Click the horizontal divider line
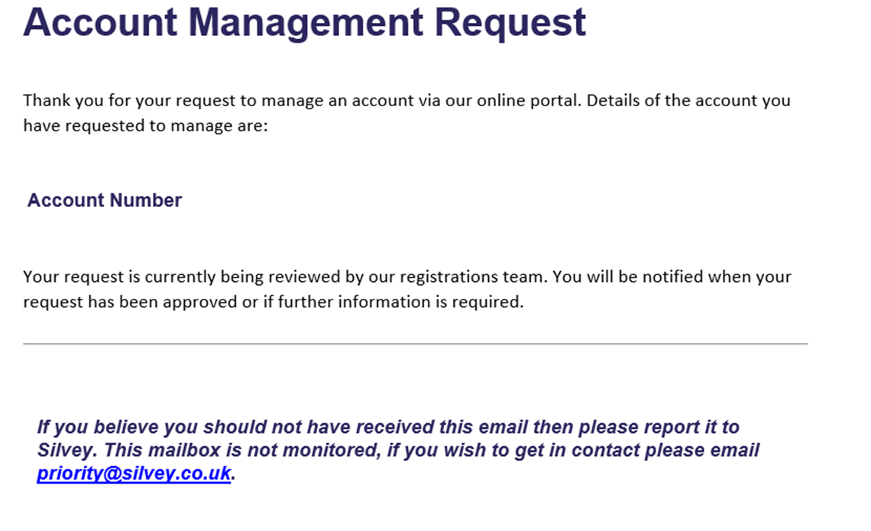Image resolution: width=871 pixels, height=531 pixels. coord(416,344)
